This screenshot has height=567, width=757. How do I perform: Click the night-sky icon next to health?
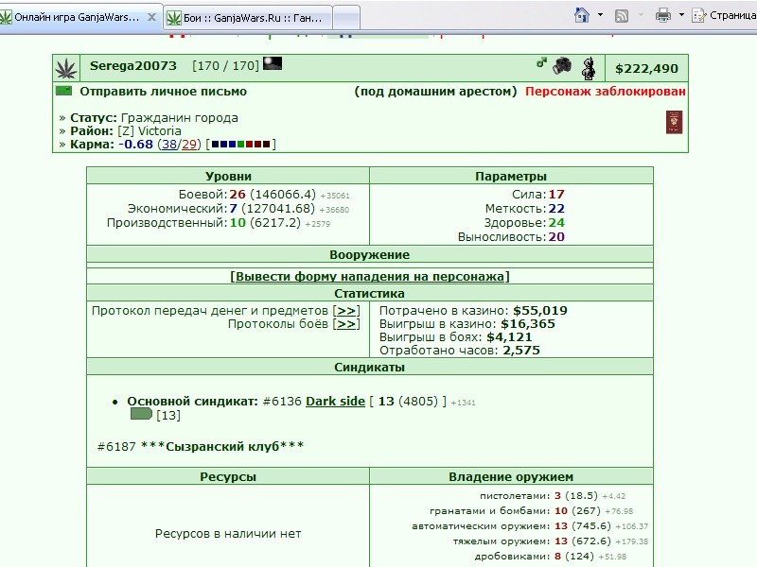click(x=273, y=63)
